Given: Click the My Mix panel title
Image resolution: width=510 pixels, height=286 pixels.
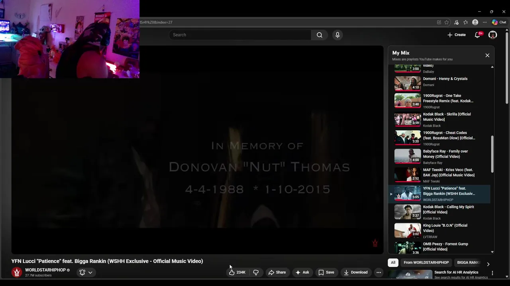Looking at the screenshot, I should [x=401, y=53].
